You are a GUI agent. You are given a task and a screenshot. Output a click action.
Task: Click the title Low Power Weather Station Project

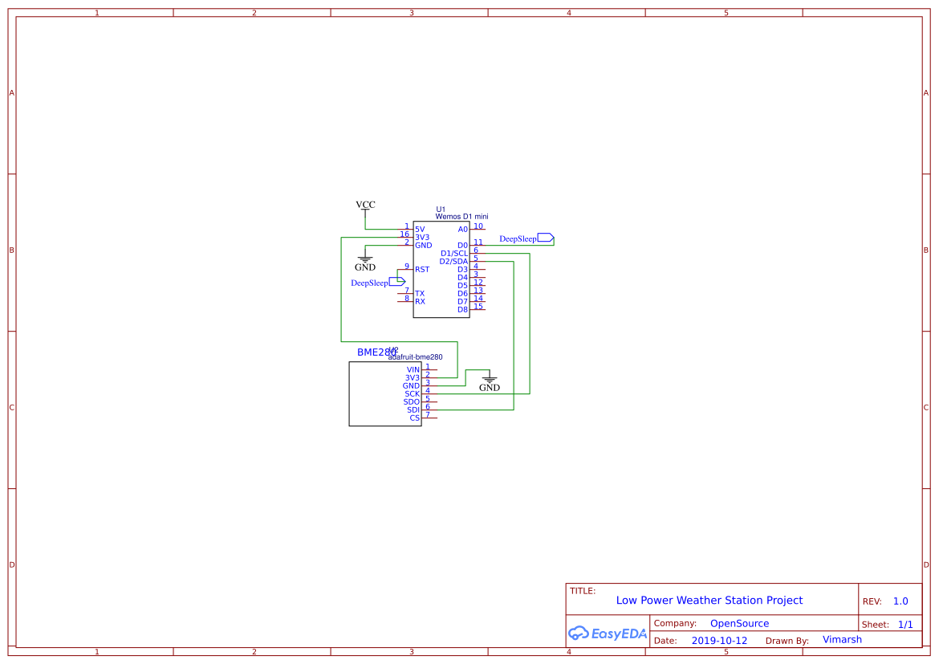pos(709,601)
